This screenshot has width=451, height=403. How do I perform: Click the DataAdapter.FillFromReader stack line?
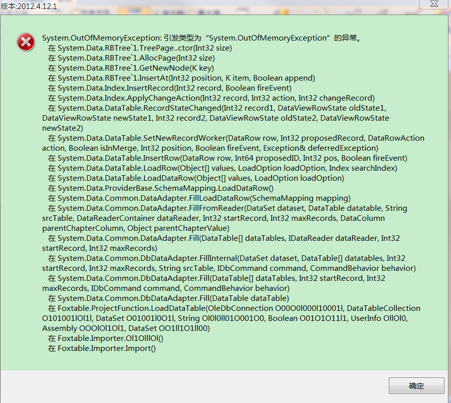224,218
